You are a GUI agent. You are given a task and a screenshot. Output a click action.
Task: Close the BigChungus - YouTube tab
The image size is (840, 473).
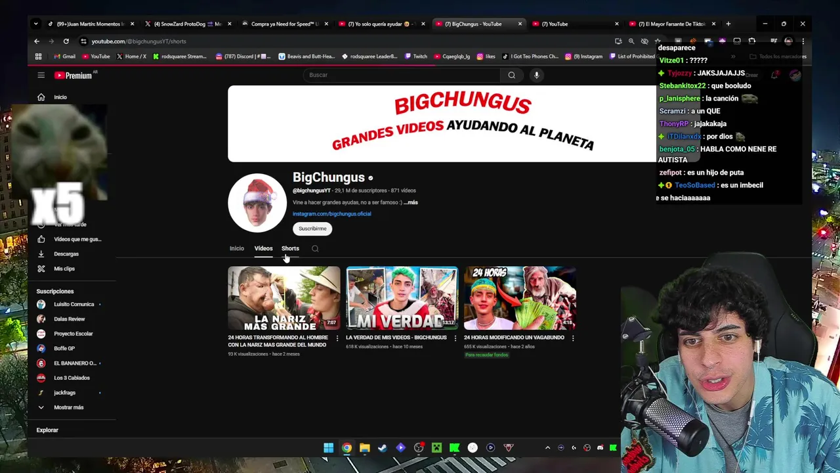[x=520, y=24]
